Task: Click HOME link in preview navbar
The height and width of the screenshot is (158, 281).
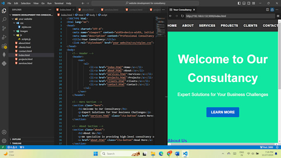Action: point(172,26)
